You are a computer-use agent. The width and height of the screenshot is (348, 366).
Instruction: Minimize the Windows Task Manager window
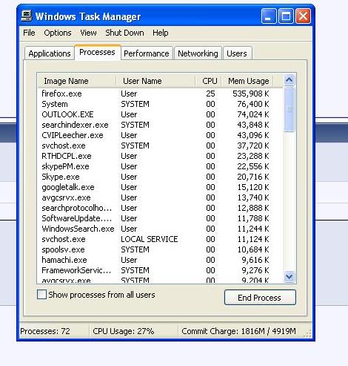pos(269,16)
